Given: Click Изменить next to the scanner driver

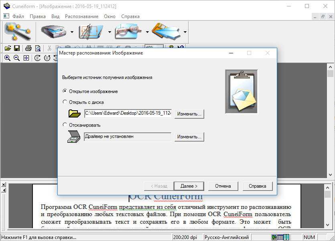Looking at the screenshot, I should (189, 137).
